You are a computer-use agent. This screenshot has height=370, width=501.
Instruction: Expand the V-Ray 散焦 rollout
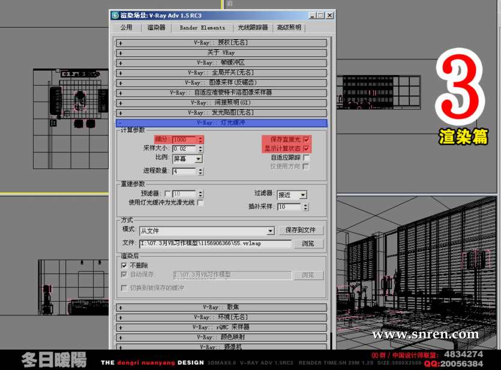[x=221, y=308]
